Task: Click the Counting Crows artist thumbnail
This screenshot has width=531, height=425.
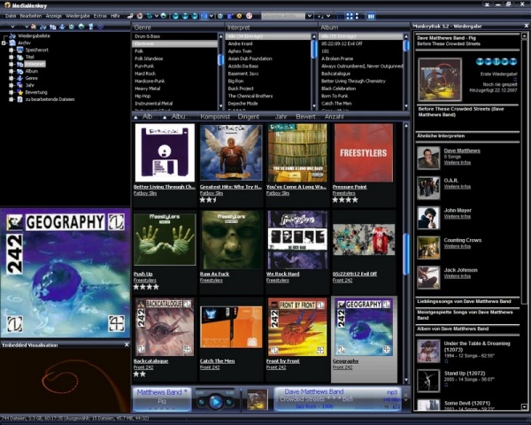Action: tap(428, 247)
